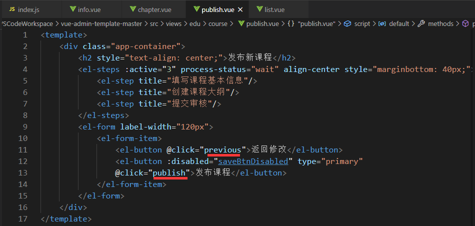Click the "text-align: center;" style value
The width and height of the screenshot is (475, 226).
pos(176,58)
